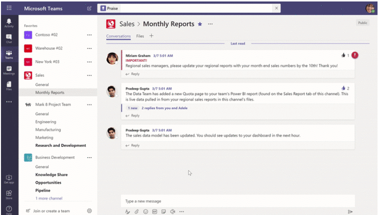
Task: Select the New York #03 team
Action: 47,62
